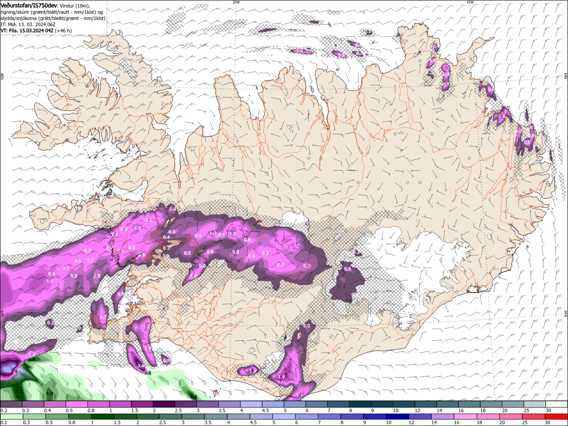Viewport: 568px width, 426px height.
Task: Click the 'rigning/skúrir' legend description line
Action: point(51,12)
